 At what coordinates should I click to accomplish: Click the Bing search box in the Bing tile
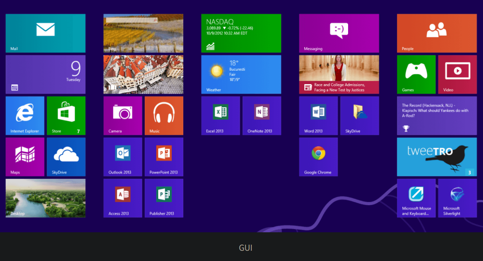132,20
